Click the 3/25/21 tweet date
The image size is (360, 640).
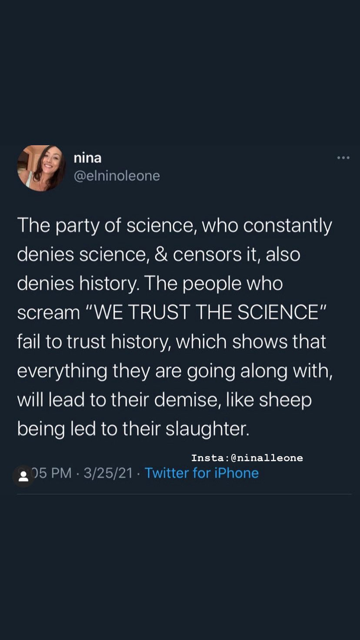pos(108,473)
